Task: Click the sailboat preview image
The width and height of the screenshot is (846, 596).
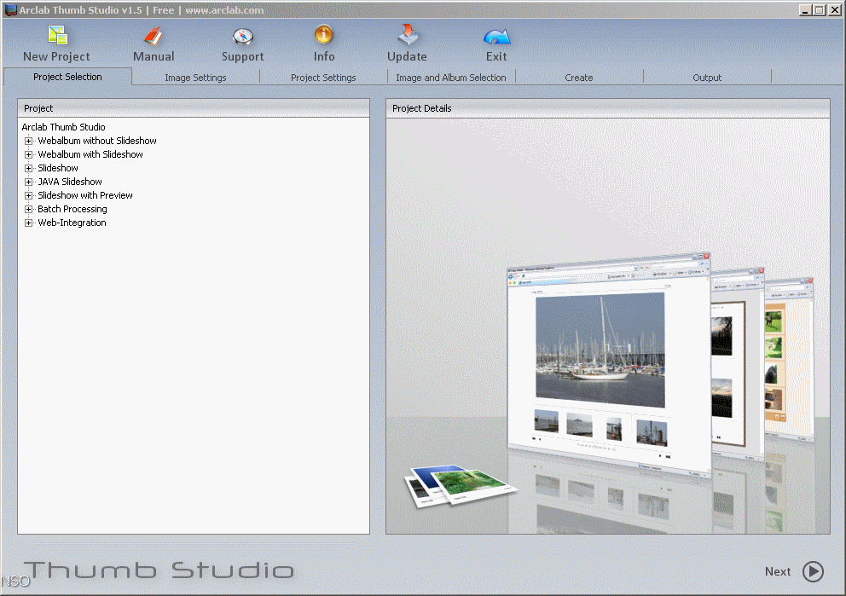Action: 600,350
